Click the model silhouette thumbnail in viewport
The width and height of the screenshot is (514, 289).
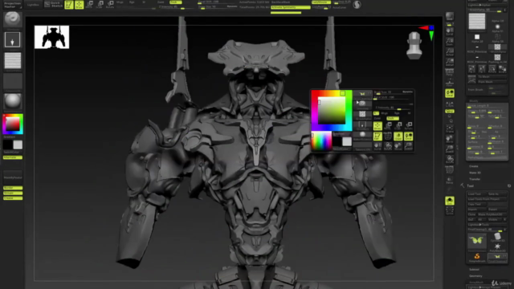[x=51, y=38]
